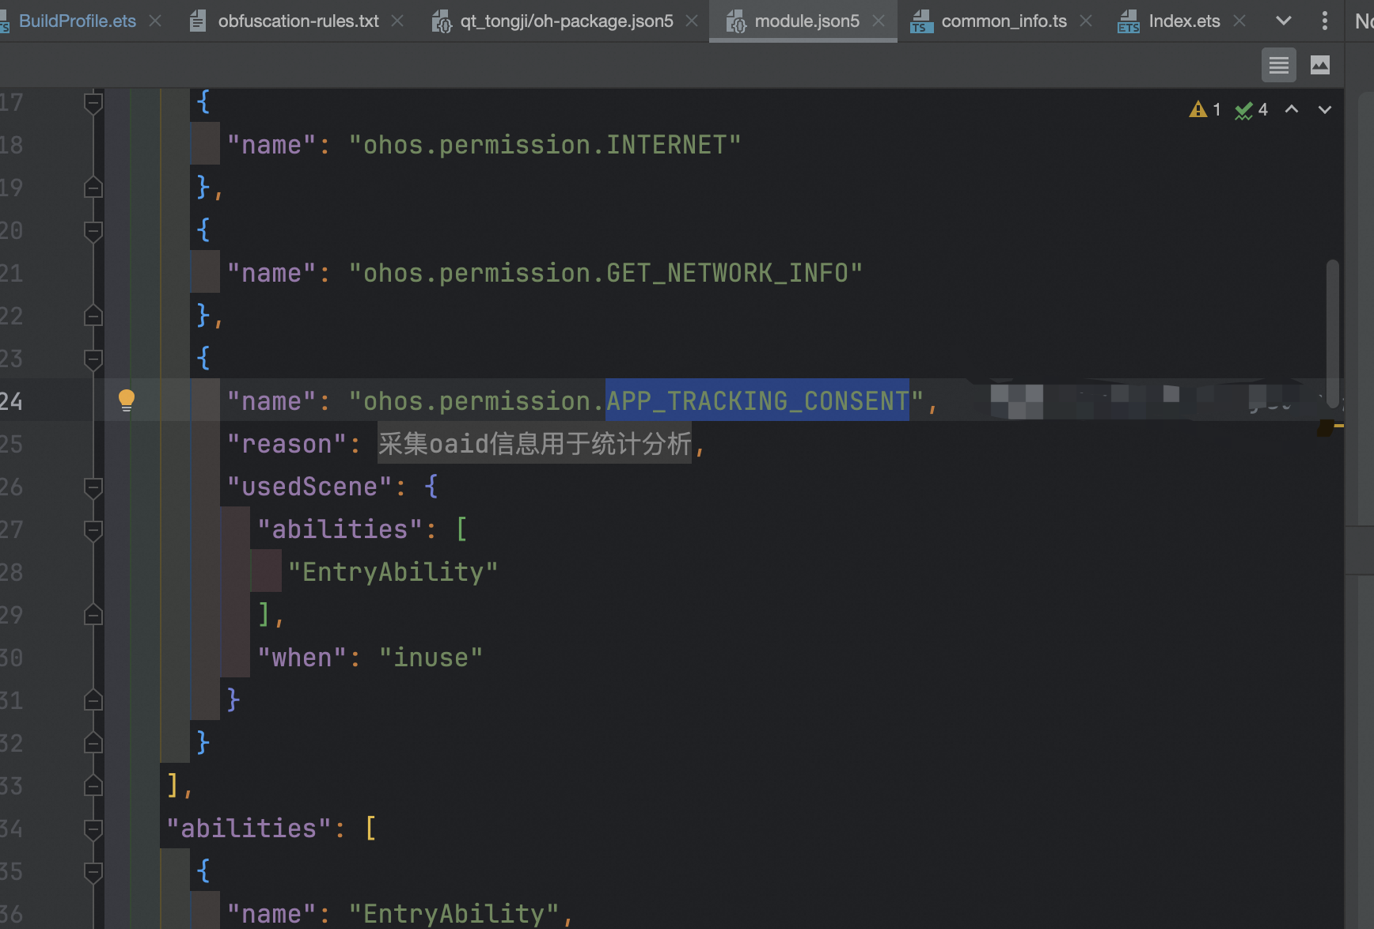Jump to next highlighted error arrow
This screenshot has width=1374, height=929.
[x=1324, y=109]
